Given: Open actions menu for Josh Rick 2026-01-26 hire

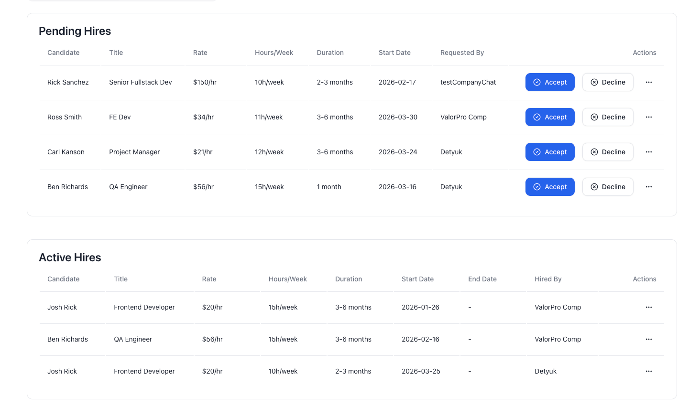Looking at the screenshot, I should [x=648, y=307].
